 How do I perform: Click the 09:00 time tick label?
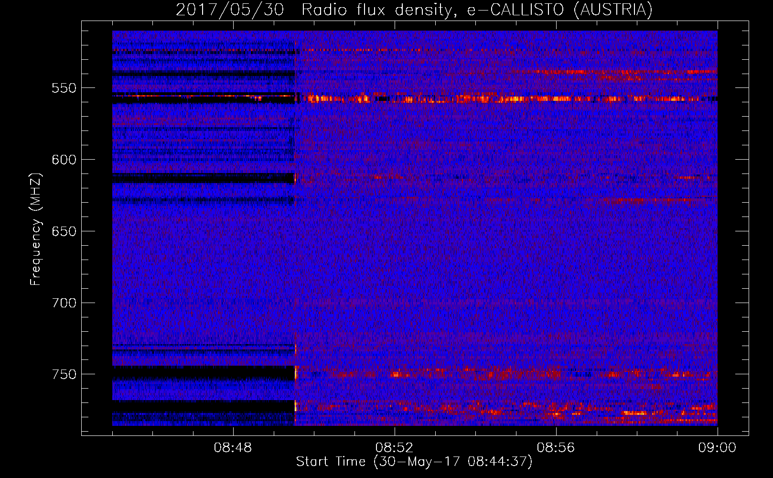point(717,448)
